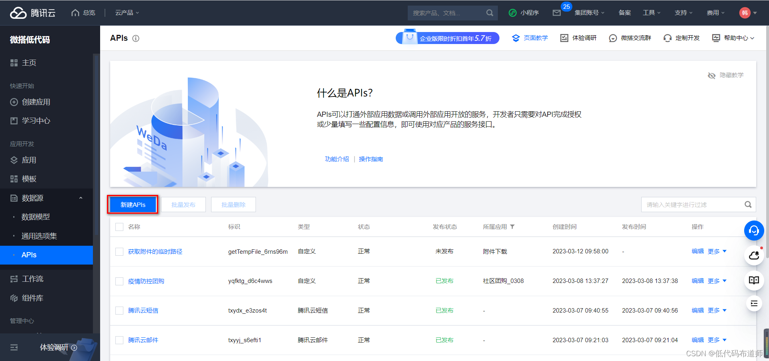This screenshot has height=361, width=769.
Task: Collapse the 数据源 sidebar section
Action: pyautogui.click(x=81, y=198)
